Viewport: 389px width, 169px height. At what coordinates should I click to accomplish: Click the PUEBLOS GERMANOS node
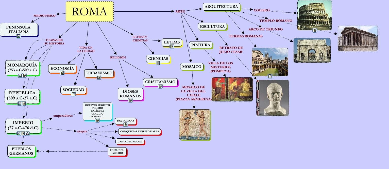point(21,151)
